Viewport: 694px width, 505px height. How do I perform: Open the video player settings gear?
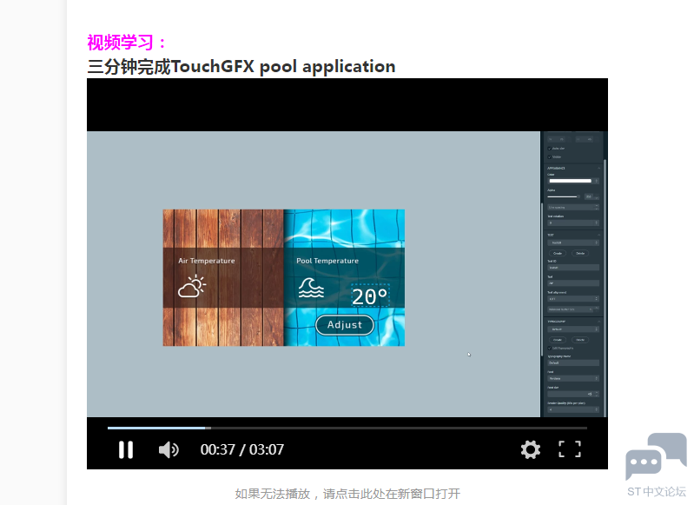point(530,449)
